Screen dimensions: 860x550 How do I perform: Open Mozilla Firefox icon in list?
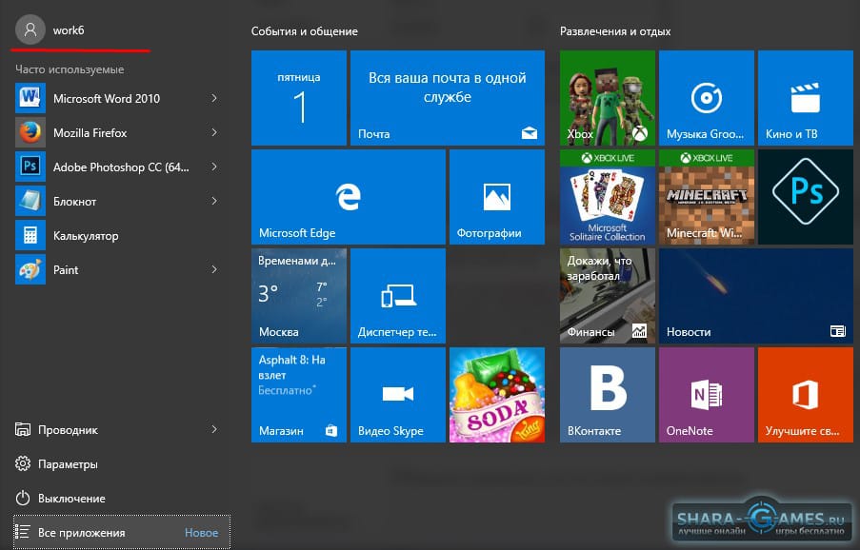(30, 132)
